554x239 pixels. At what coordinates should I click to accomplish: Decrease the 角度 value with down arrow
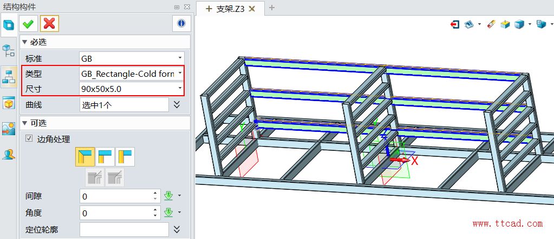[x=155, y=215]
